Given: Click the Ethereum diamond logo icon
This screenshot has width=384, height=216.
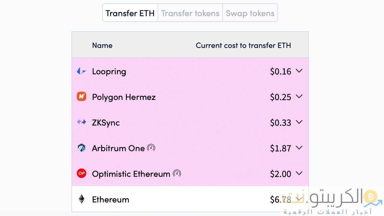Looking at the screenshot, I should 81,199.
